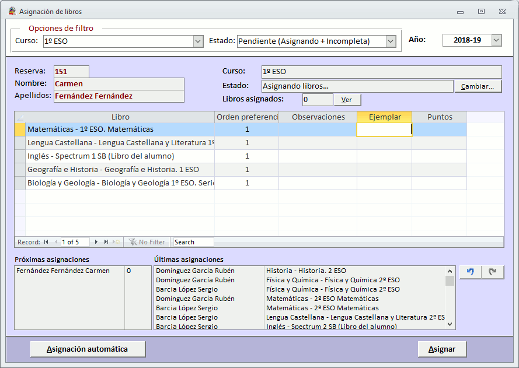Click the redo assignment arrow button
The image size is (519, 368).
point(493,272)
